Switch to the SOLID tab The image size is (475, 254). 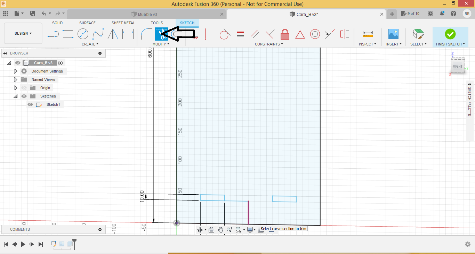[x=57, y=23]
